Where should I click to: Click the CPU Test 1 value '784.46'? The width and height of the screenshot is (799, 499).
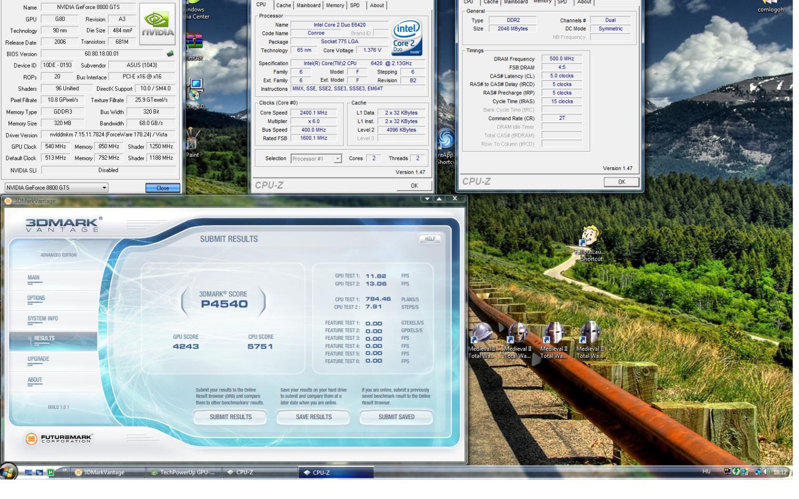pyautogui.click(x=378, y=299)
